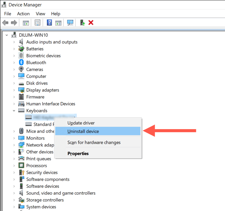
Task: Select the Print queues label
Action: (39, 159)
